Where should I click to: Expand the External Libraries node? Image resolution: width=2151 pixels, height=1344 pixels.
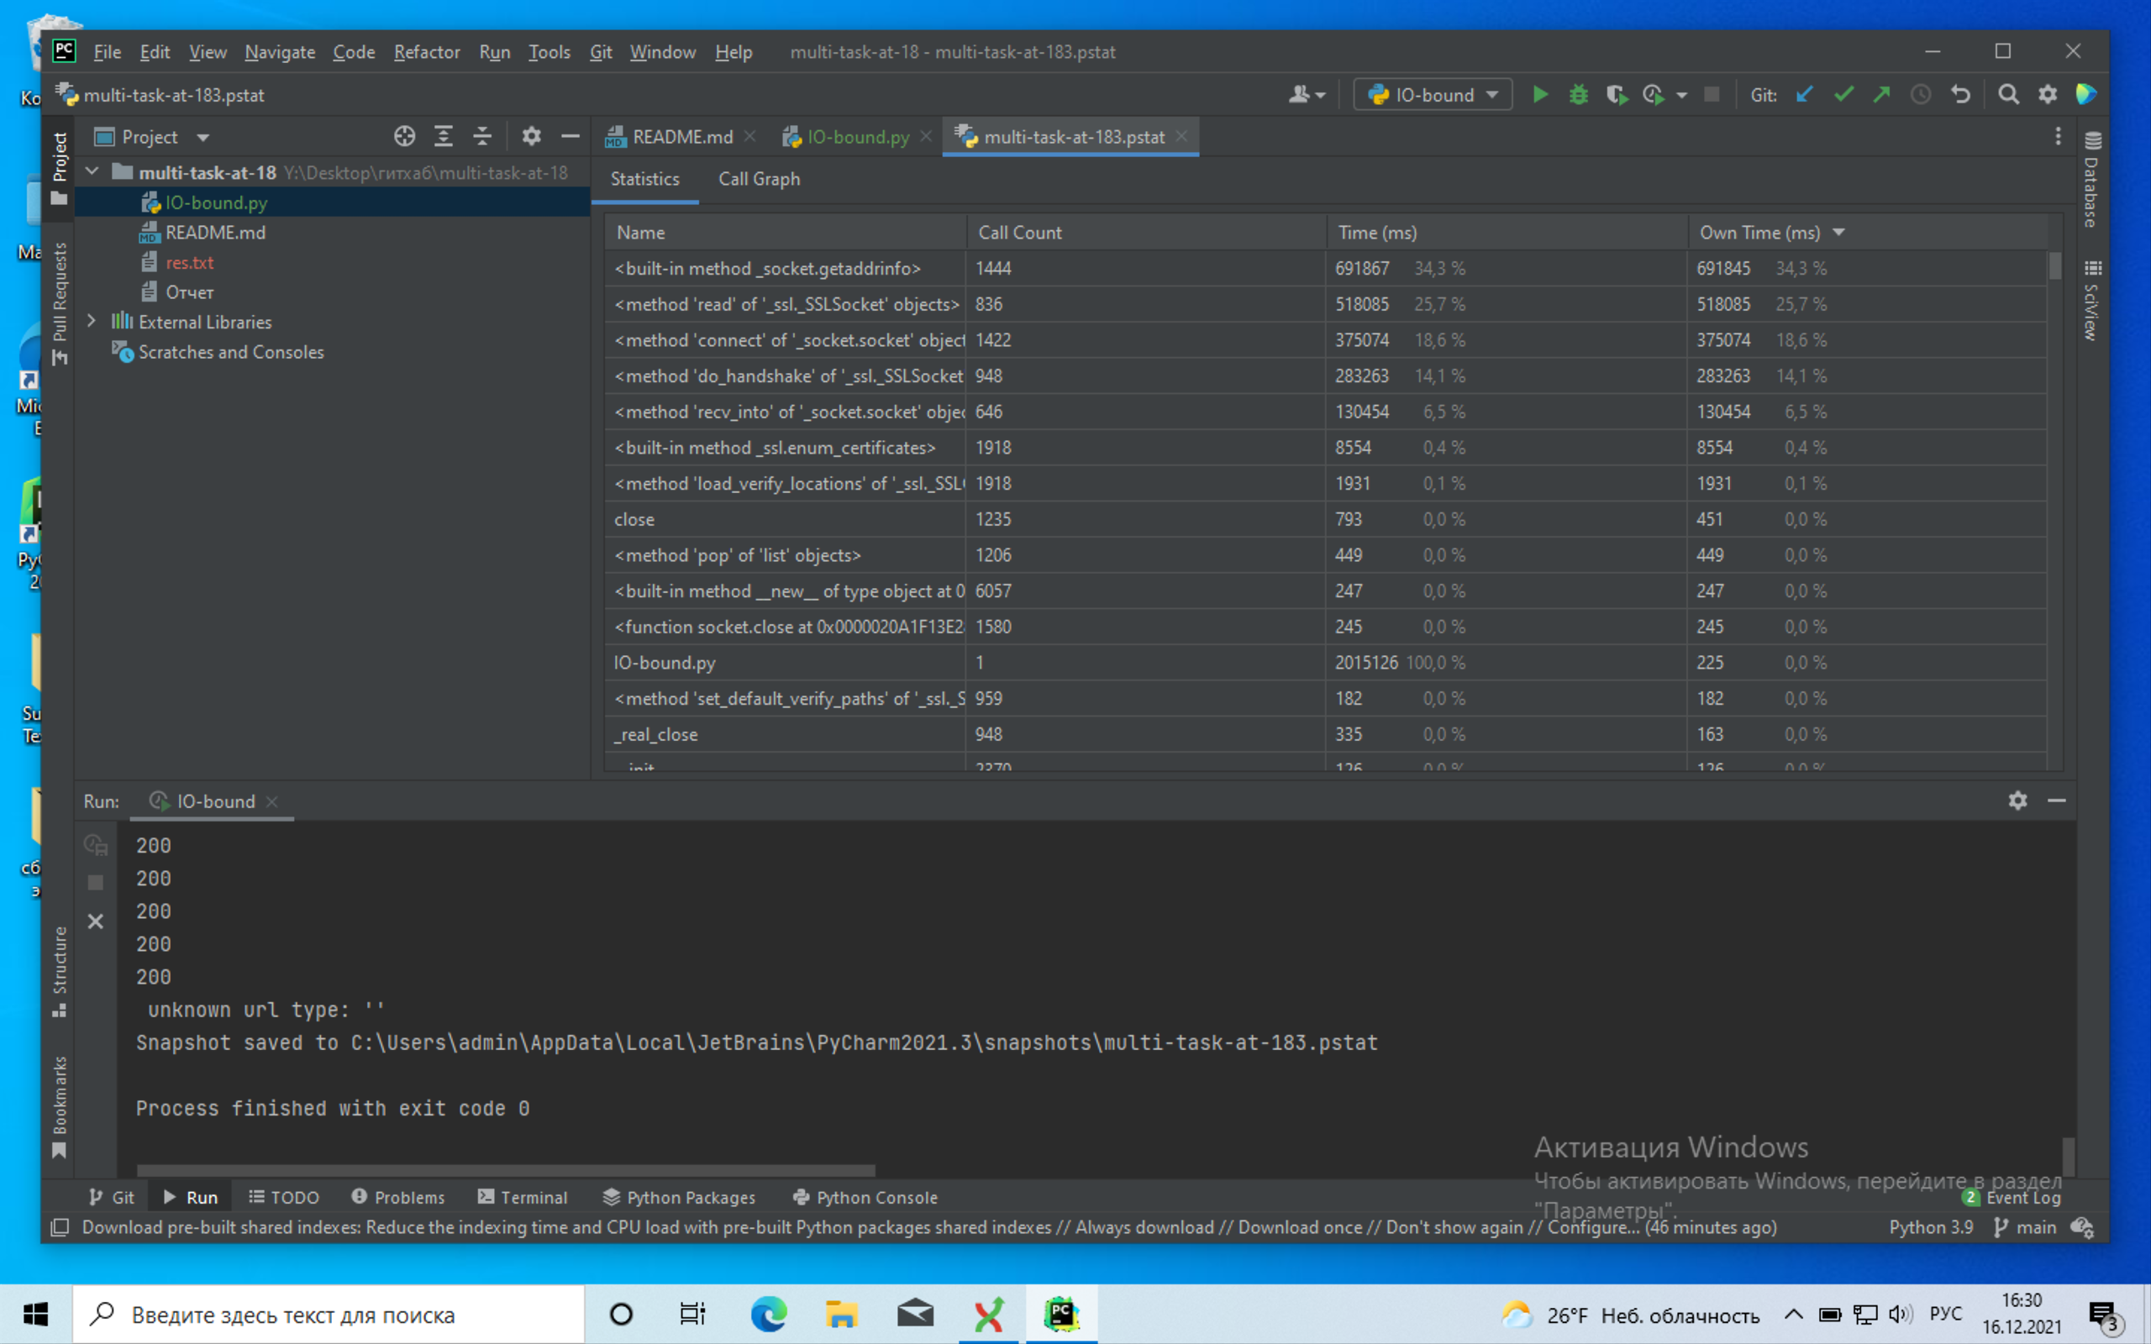tap(92, 321)
